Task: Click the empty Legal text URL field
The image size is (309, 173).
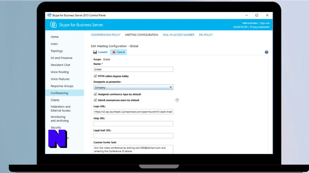Action: coord(133,135)
